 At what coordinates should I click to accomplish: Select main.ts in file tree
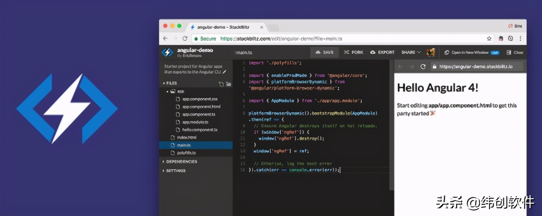point(196,145)
